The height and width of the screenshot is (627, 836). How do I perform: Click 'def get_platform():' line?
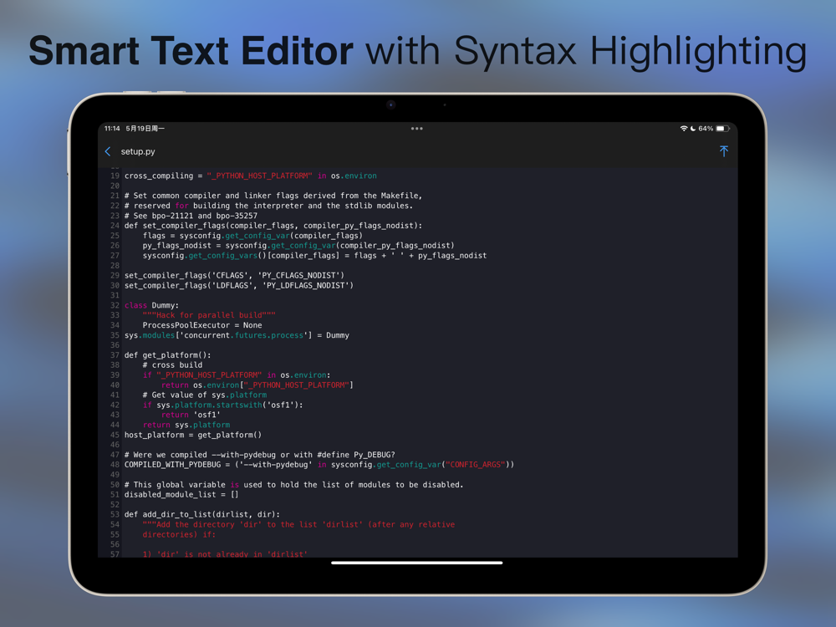[x=167, y=355]
